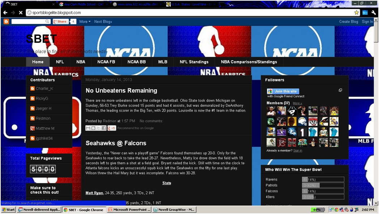Viewport: 379px width, 214px height.
Task: Open the NBA page
Action: tap(81, 62)
